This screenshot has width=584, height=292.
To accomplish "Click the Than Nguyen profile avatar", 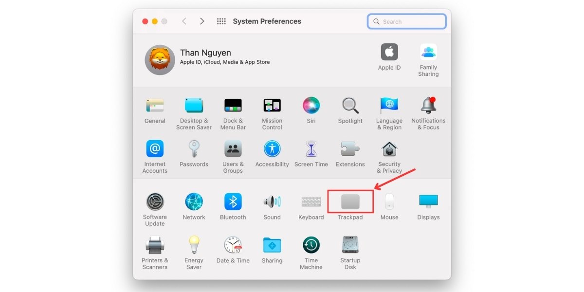I will (x=160, y=60).
